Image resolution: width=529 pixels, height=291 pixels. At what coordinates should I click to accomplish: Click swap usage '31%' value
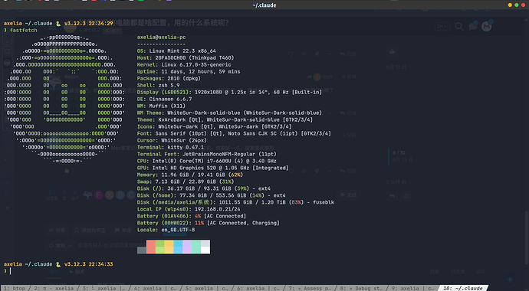pos(227,181)
